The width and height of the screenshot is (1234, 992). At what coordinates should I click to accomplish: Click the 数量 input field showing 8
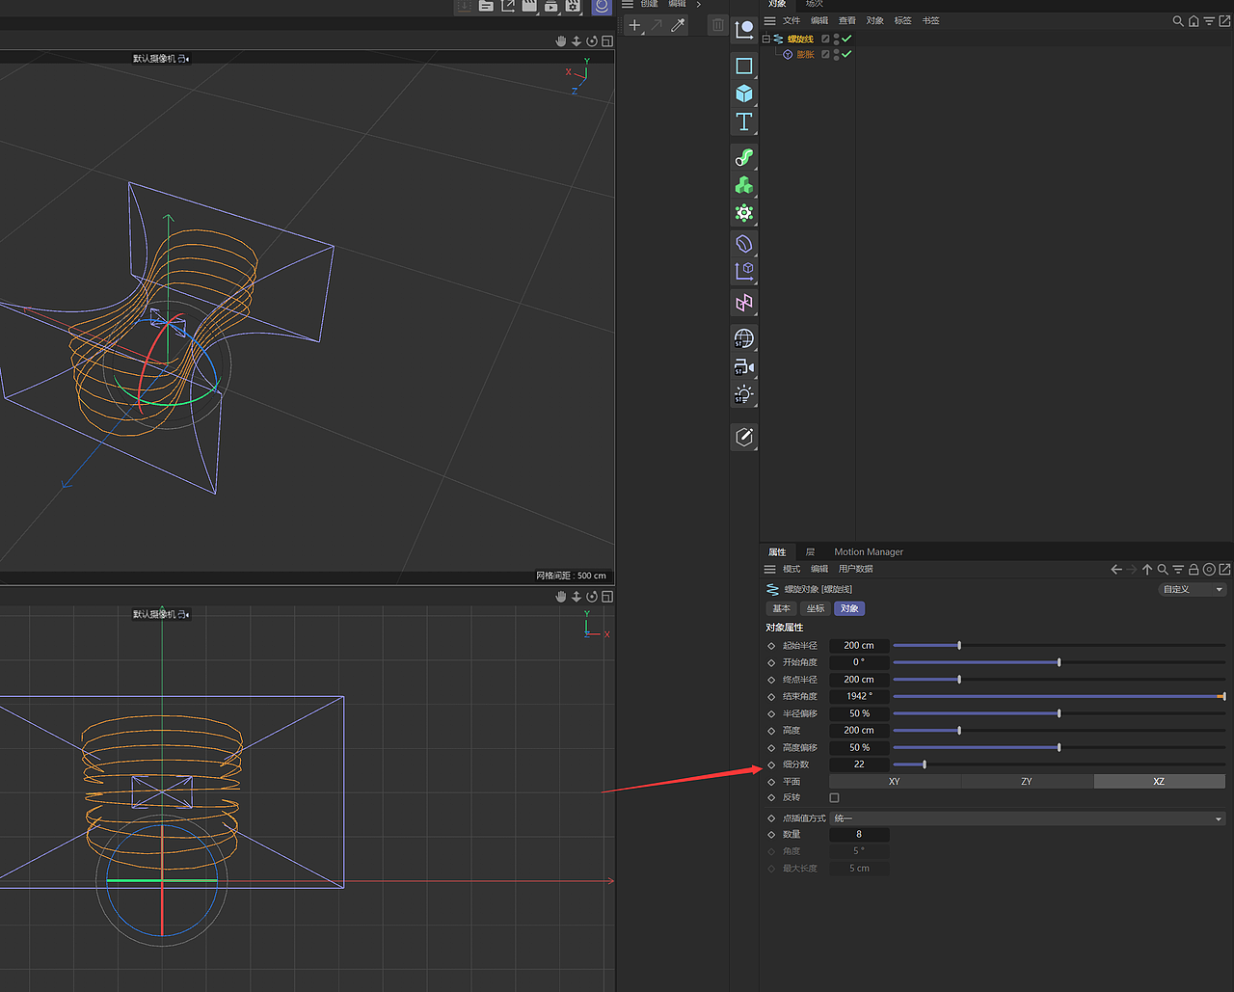[x=858, y=834]
